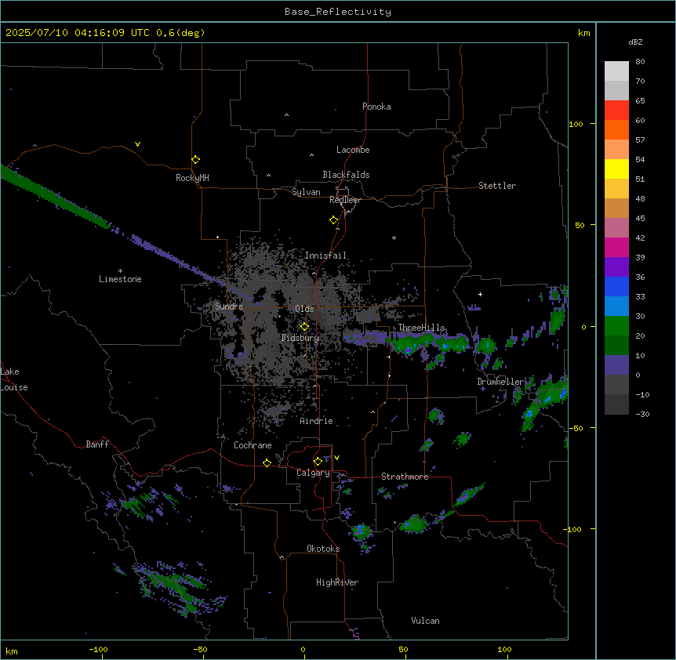Click the Sylvan label on the map
Screen dimensions: 676x660
pyautogui.click(x=306, y=192)
